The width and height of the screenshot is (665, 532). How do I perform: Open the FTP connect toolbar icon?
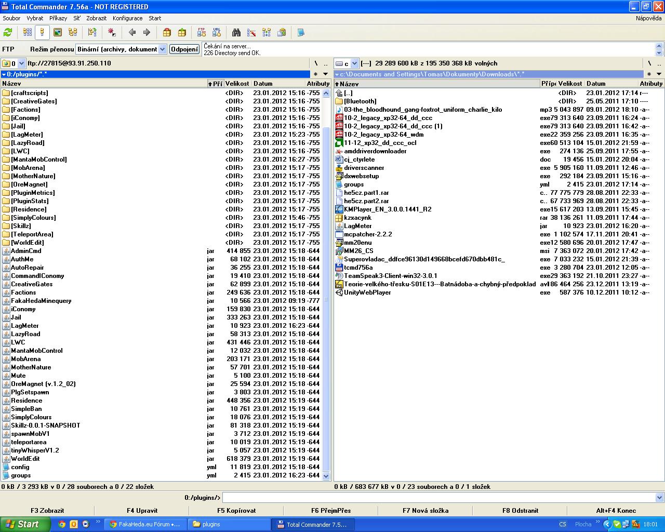[202, 32]
